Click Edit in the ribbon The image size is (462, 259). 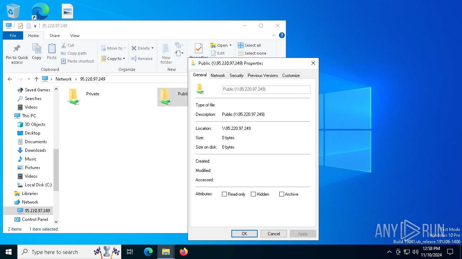[x=218, y=53]
